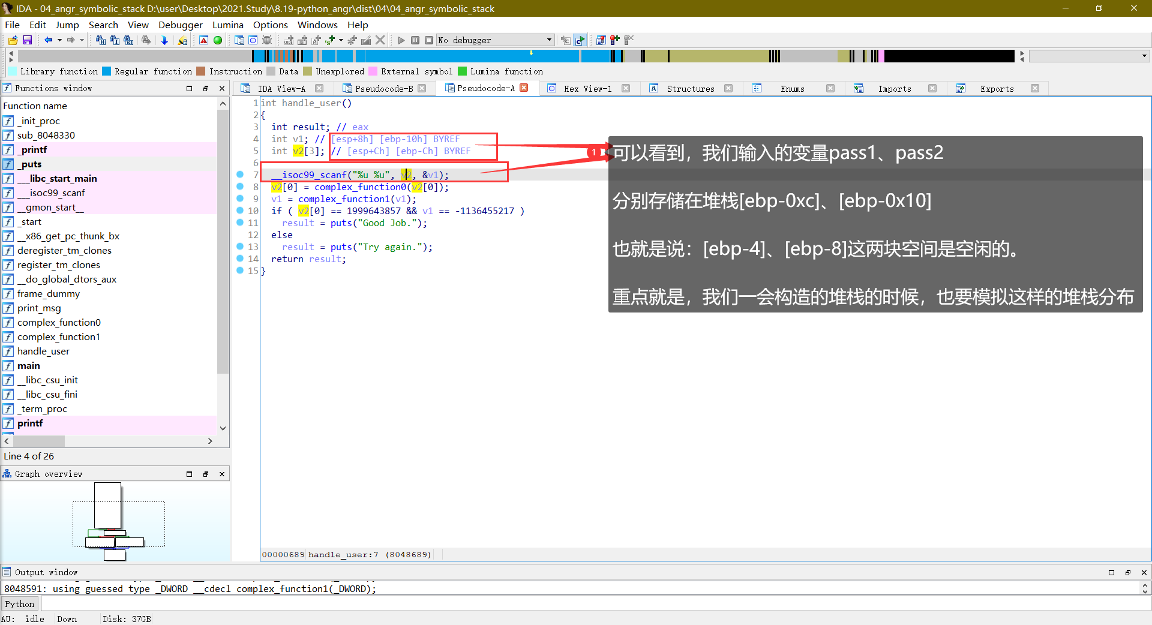Screen dimensions: 1152x625
Task: Switch to the Hex View-1 tab
Action: [587, 88]
